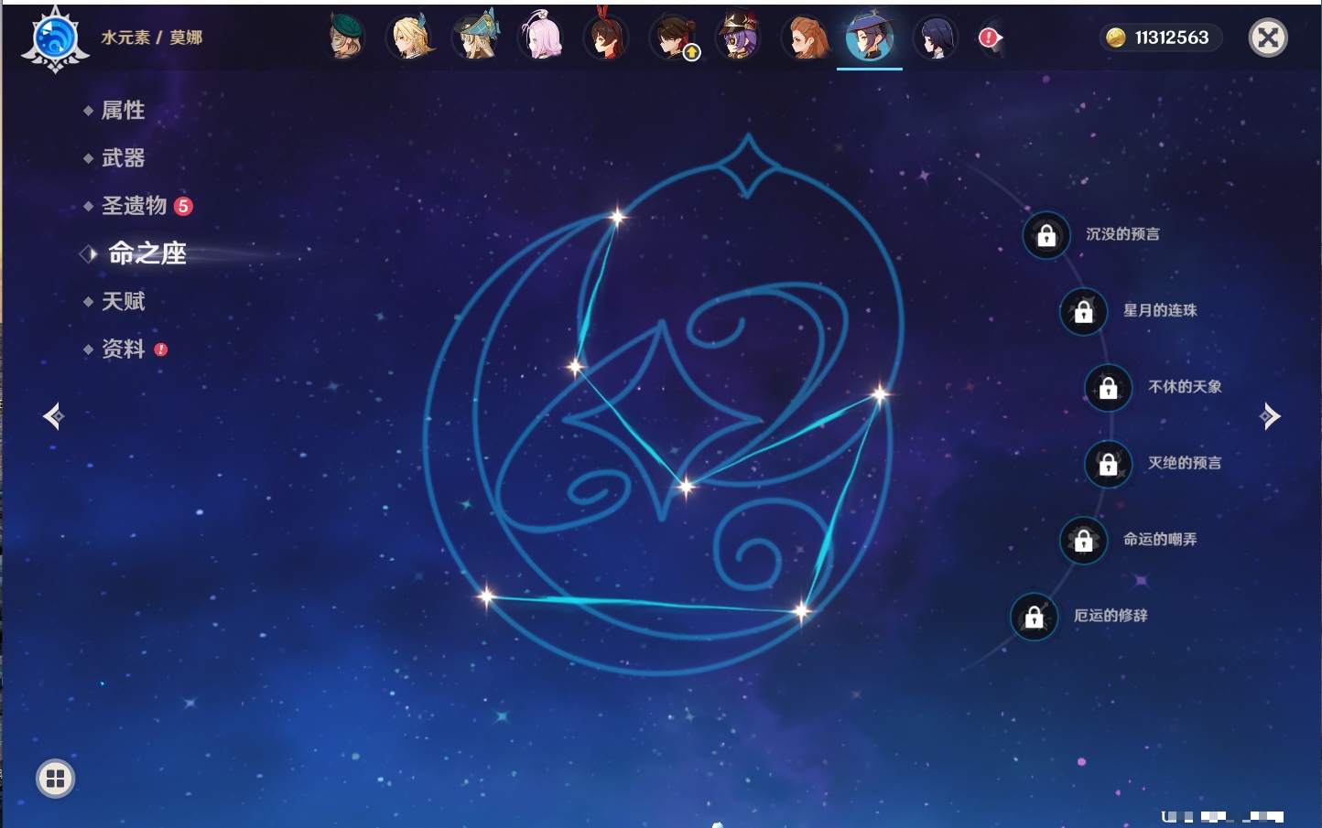The image size is (1322, 828).
Task: Switch to Amber with the red bow
Action: pos(606,38)
